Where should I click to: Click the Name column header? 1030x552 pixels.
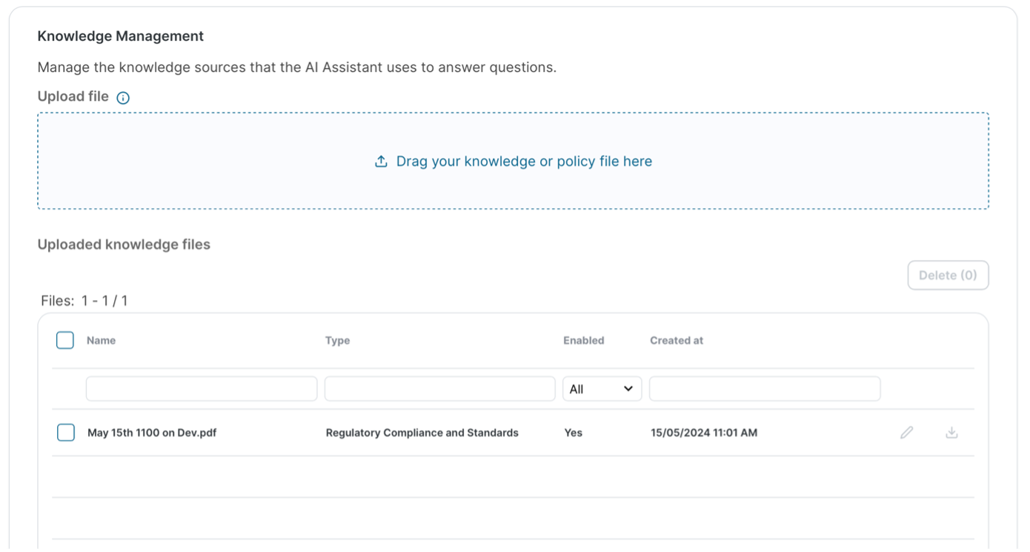100,339
